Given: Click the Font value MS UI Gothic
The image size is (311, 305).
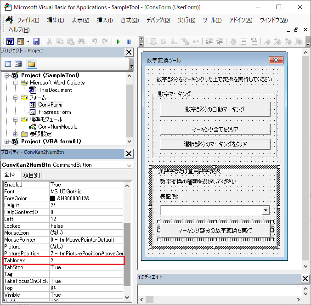Looking at the screenshot, I should (86, 192).
